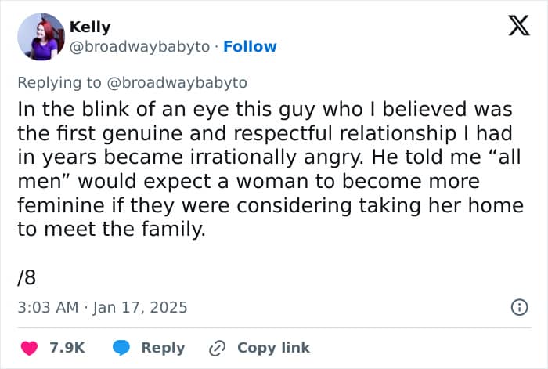The width and height of the screenshot is (548, 369).
Task: Open the Twitter info circle icon
Action: coord(520,307)
